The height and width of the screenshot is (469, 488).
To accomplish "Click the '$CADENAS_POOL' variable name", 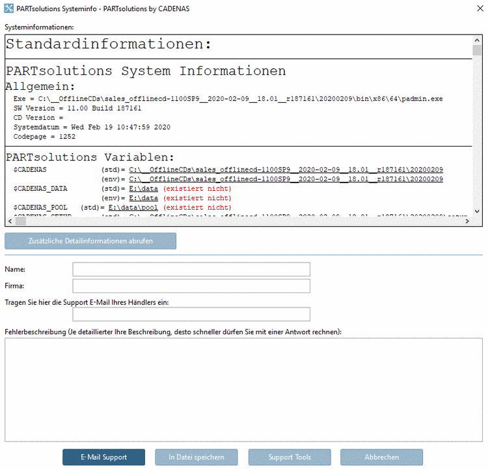I will point(40,207).
